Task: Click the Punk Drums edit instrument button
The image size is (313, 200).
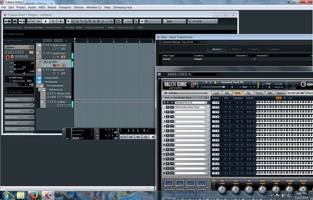Action: pyautogui.click(x=63, y=57)
